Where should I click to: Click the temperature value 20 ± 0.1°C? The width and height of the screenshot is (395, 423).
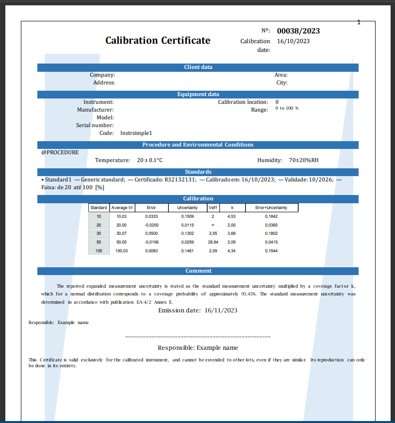149,160
